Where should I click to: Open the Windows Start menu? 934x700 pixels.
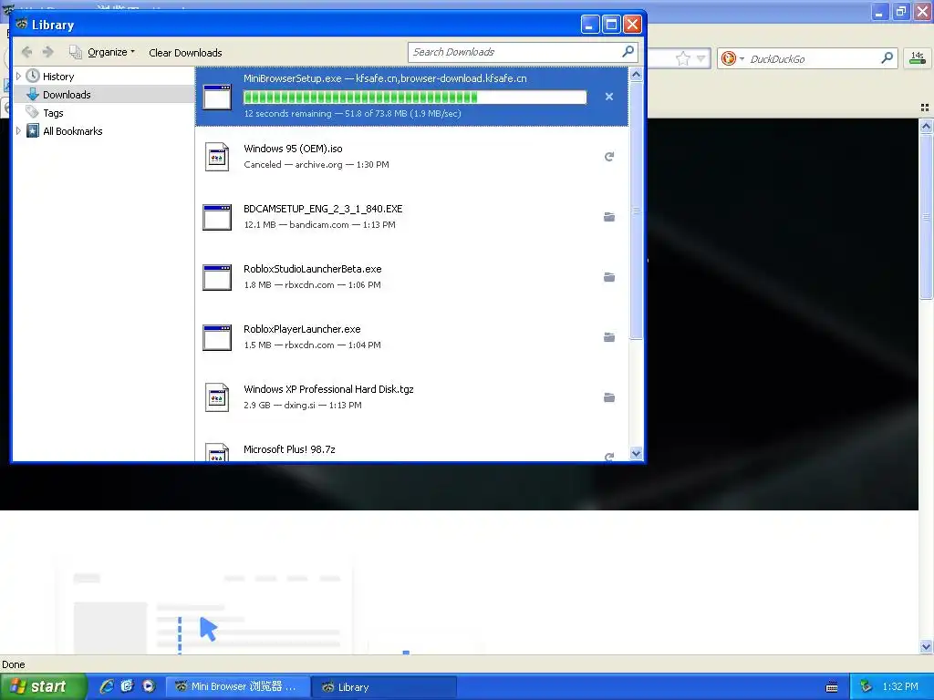(x=43, y=686)
